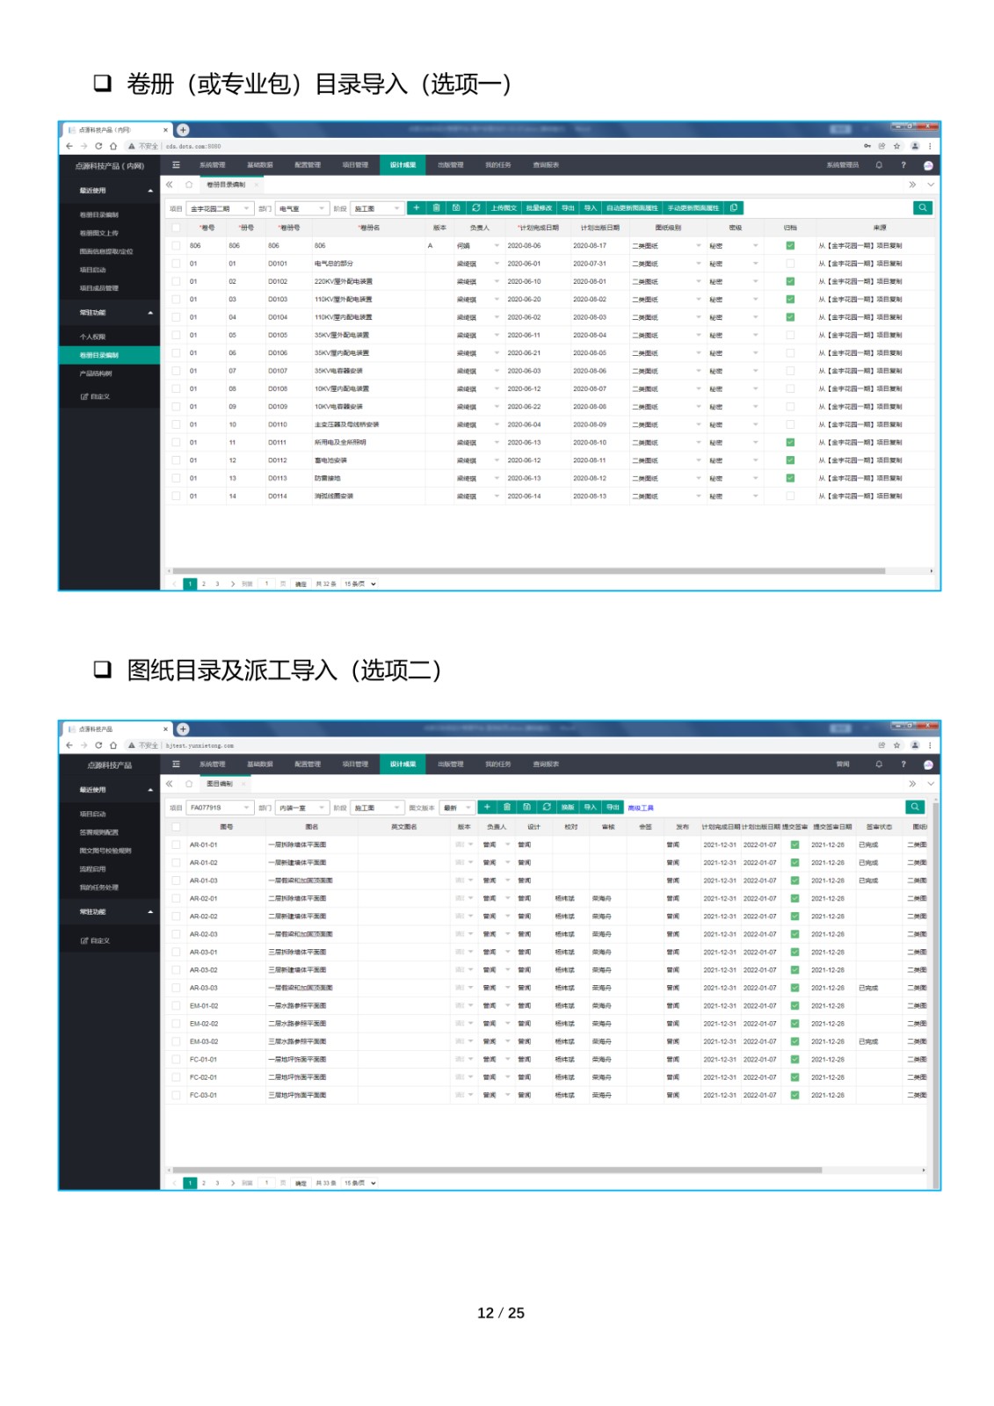994x1406 pixels.
Task: Open the 部门 dropdown showing 电气室
Action: (x=301, y=209)
